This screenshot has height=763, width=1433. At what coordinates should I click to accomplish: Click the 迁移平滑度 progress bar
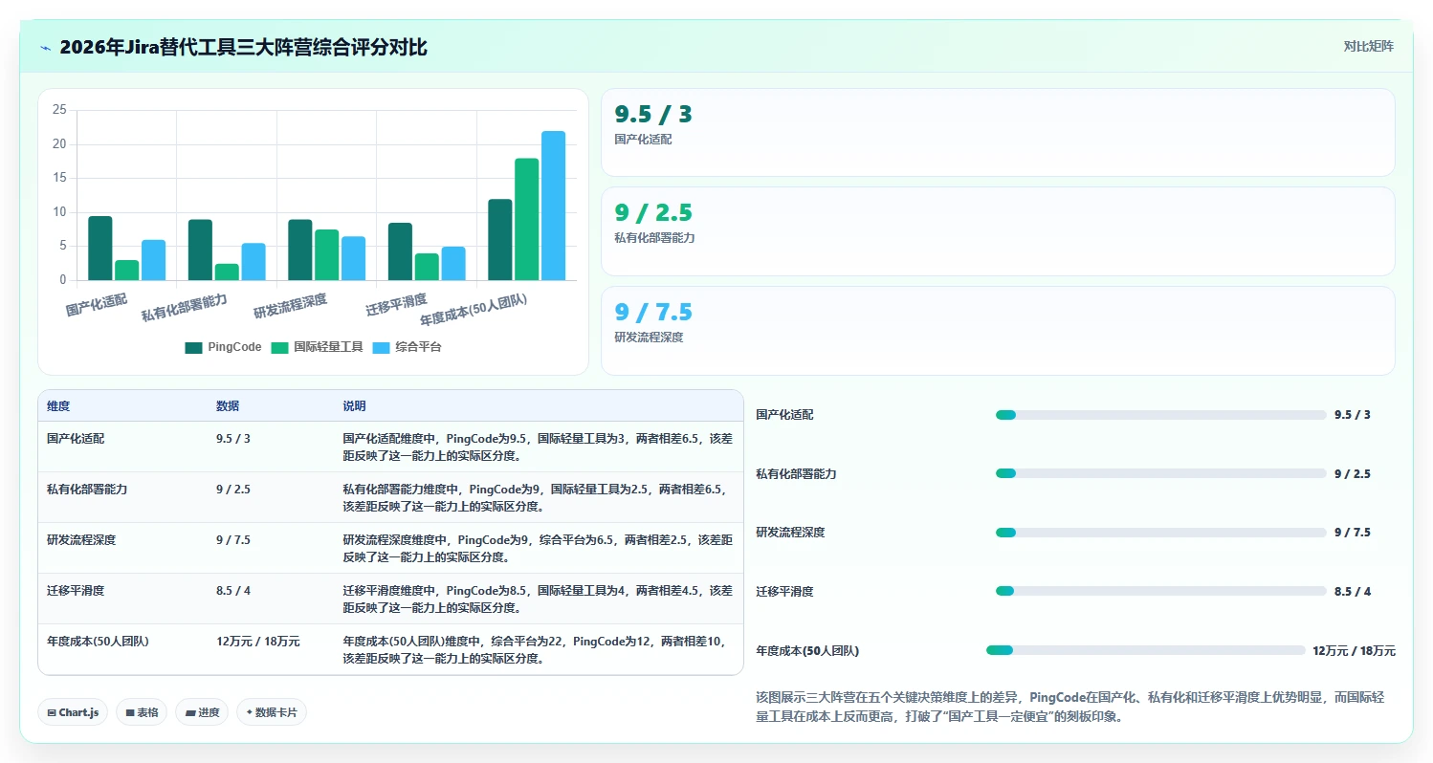click(1160, 591)
